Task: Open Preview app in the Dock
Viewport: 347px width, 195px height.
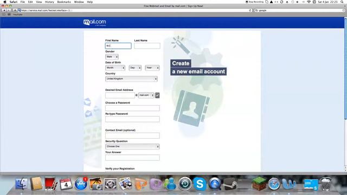Action: (125, 184)
